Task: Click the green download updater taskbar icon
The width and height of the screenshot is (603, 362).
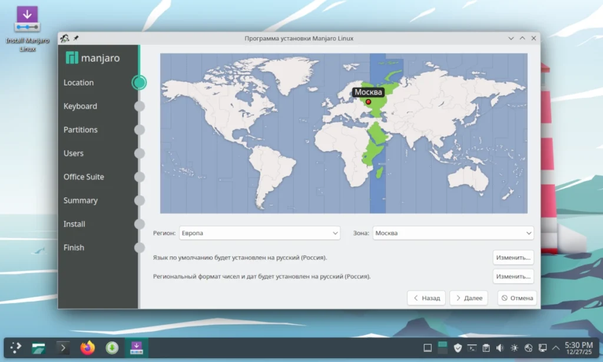Action: (x=112, y=348)
